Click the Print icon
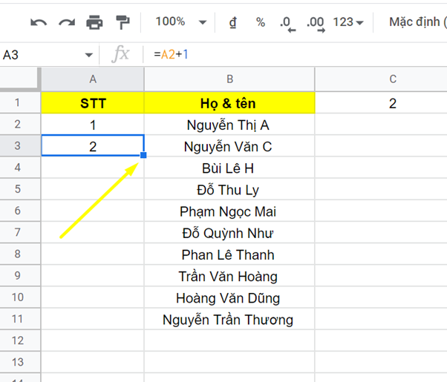The image size is (447, 382). coord(94,22)
